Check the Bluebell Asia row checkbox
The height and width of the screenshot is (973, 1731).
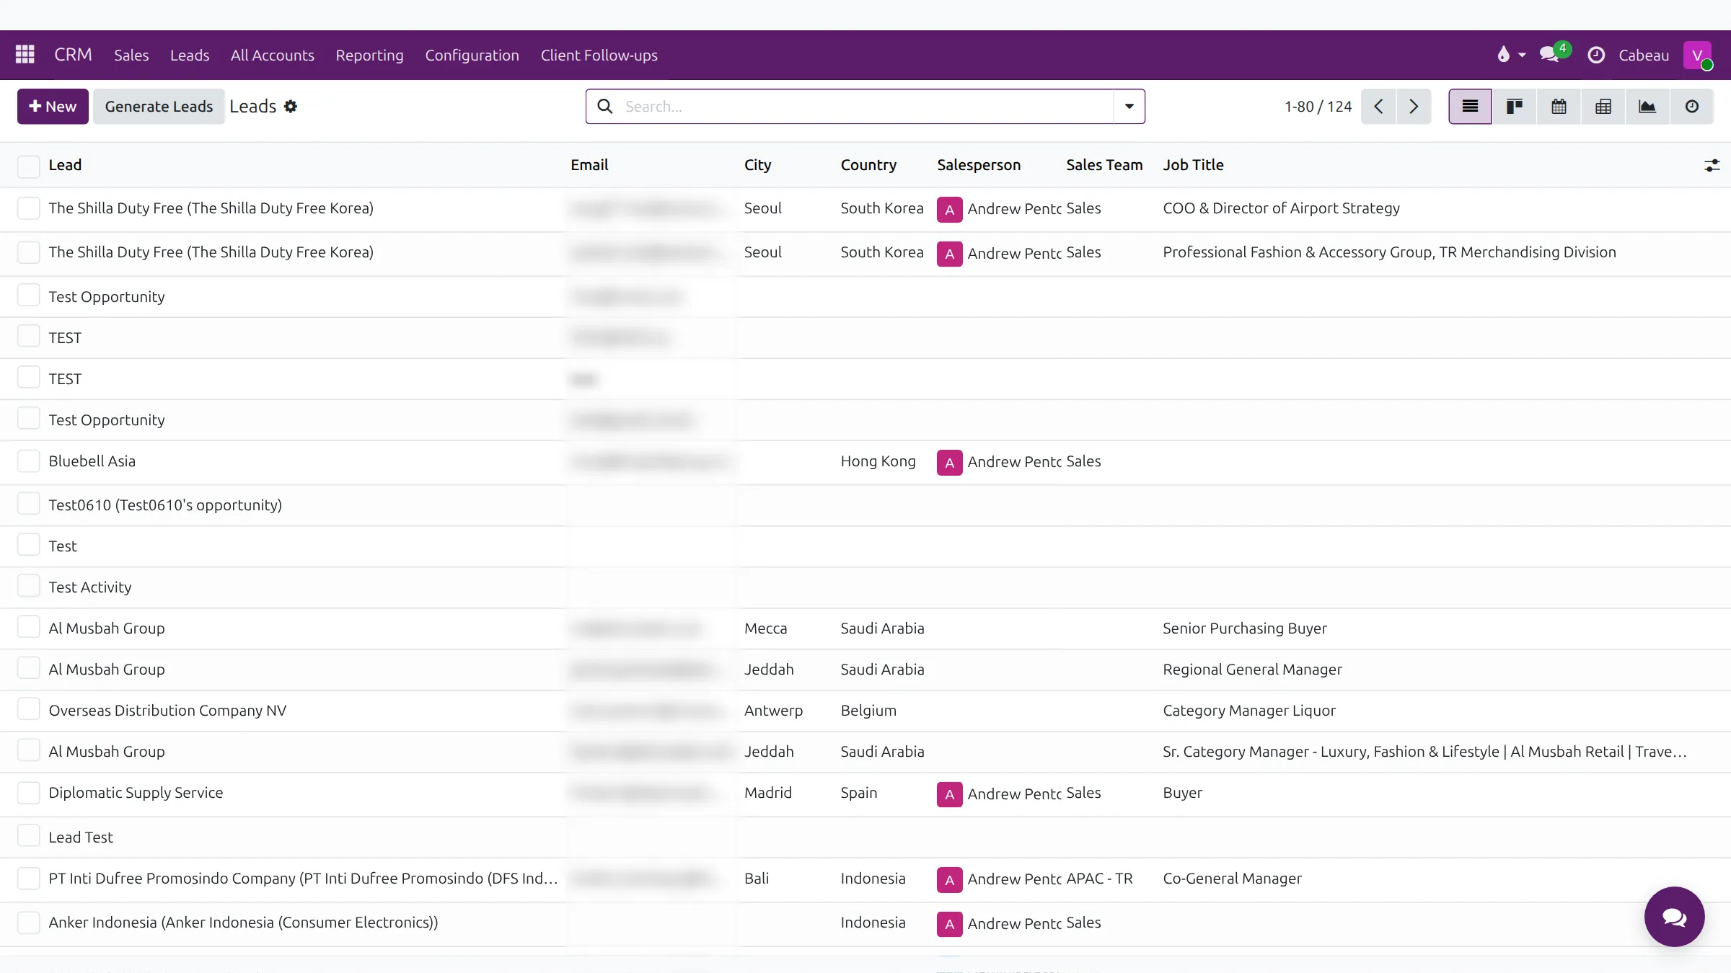(29, 461)
